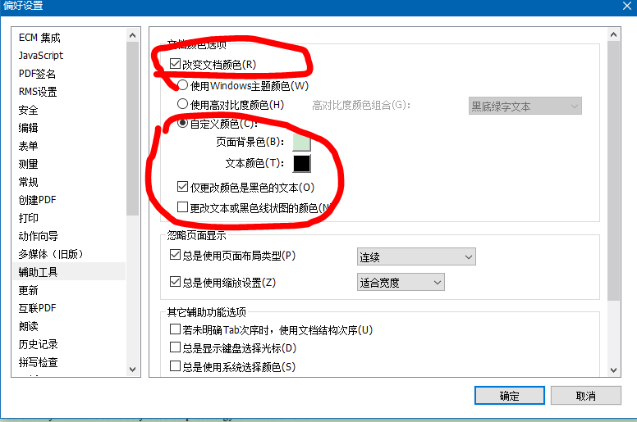Toggle the 改变文档颜色(R) checkbox

(175, 64)
